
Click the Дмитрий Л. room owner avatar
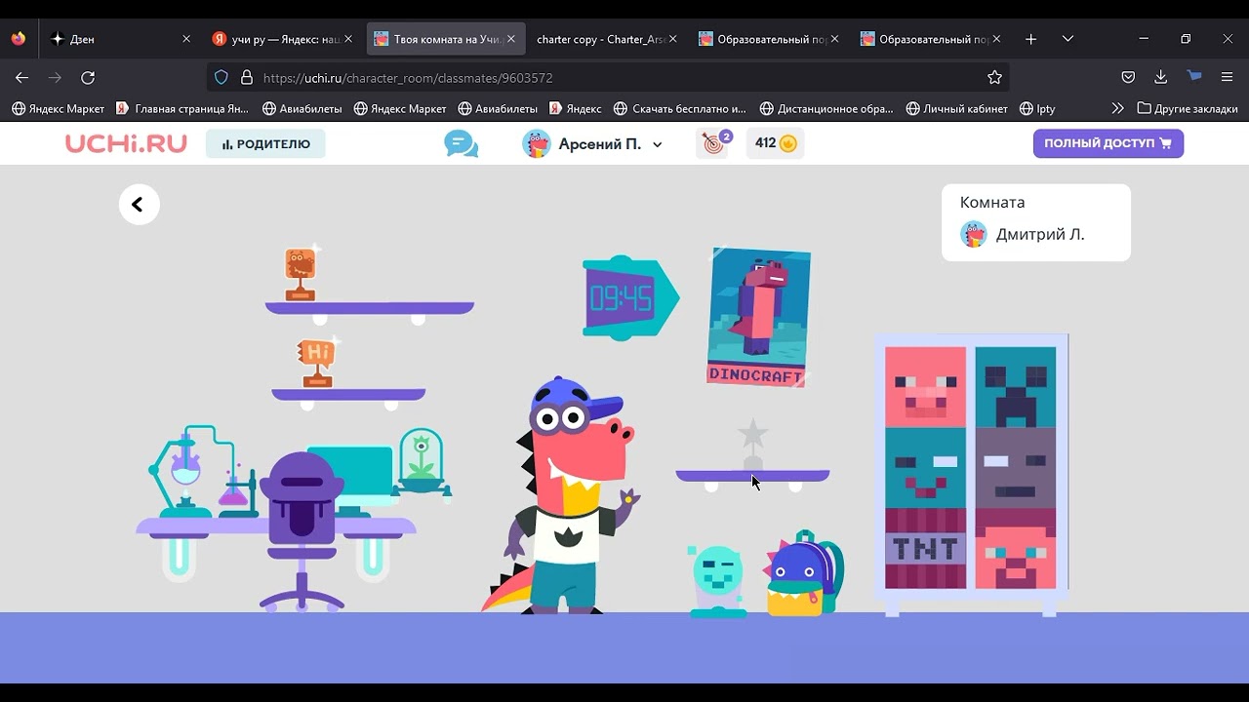coord(973,234)
